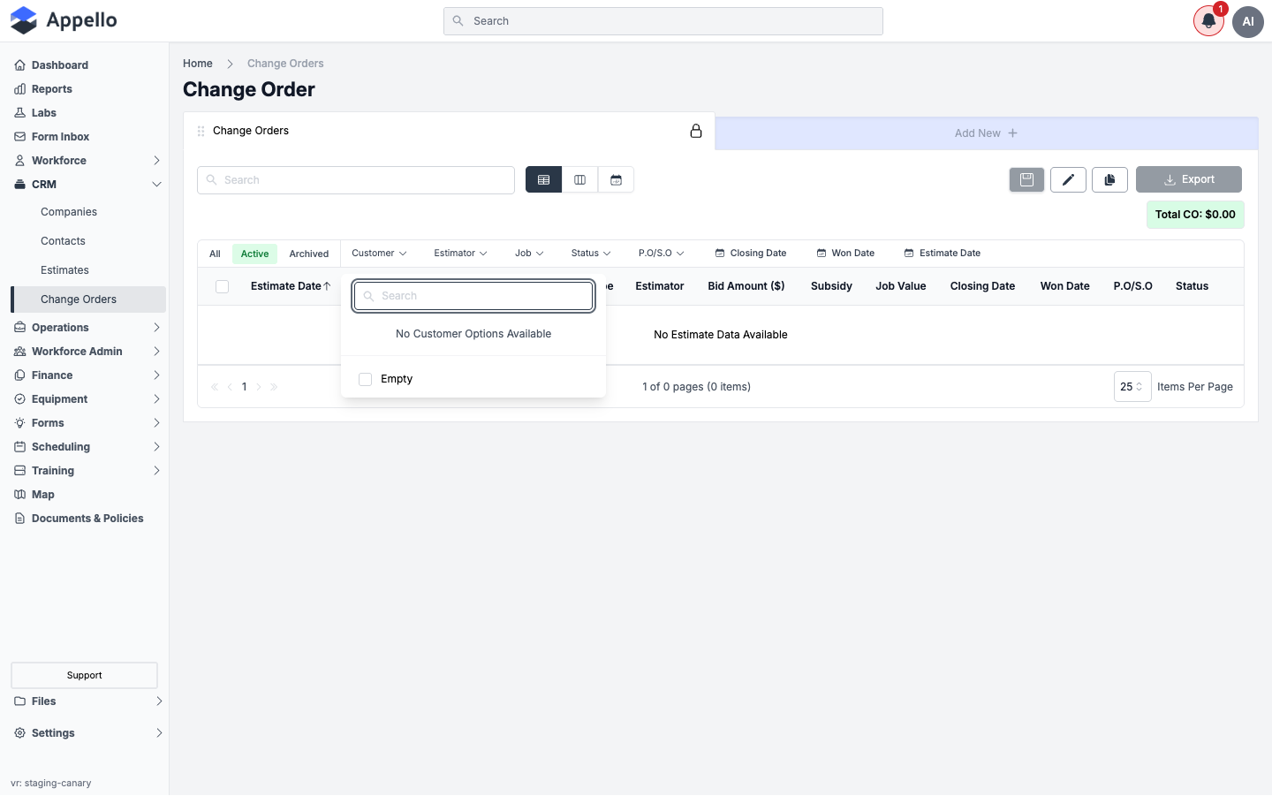Toggle the lock icon on Change Orders panel
The height and width of the screenshot is (811, 1272).
tap(696, 131)
